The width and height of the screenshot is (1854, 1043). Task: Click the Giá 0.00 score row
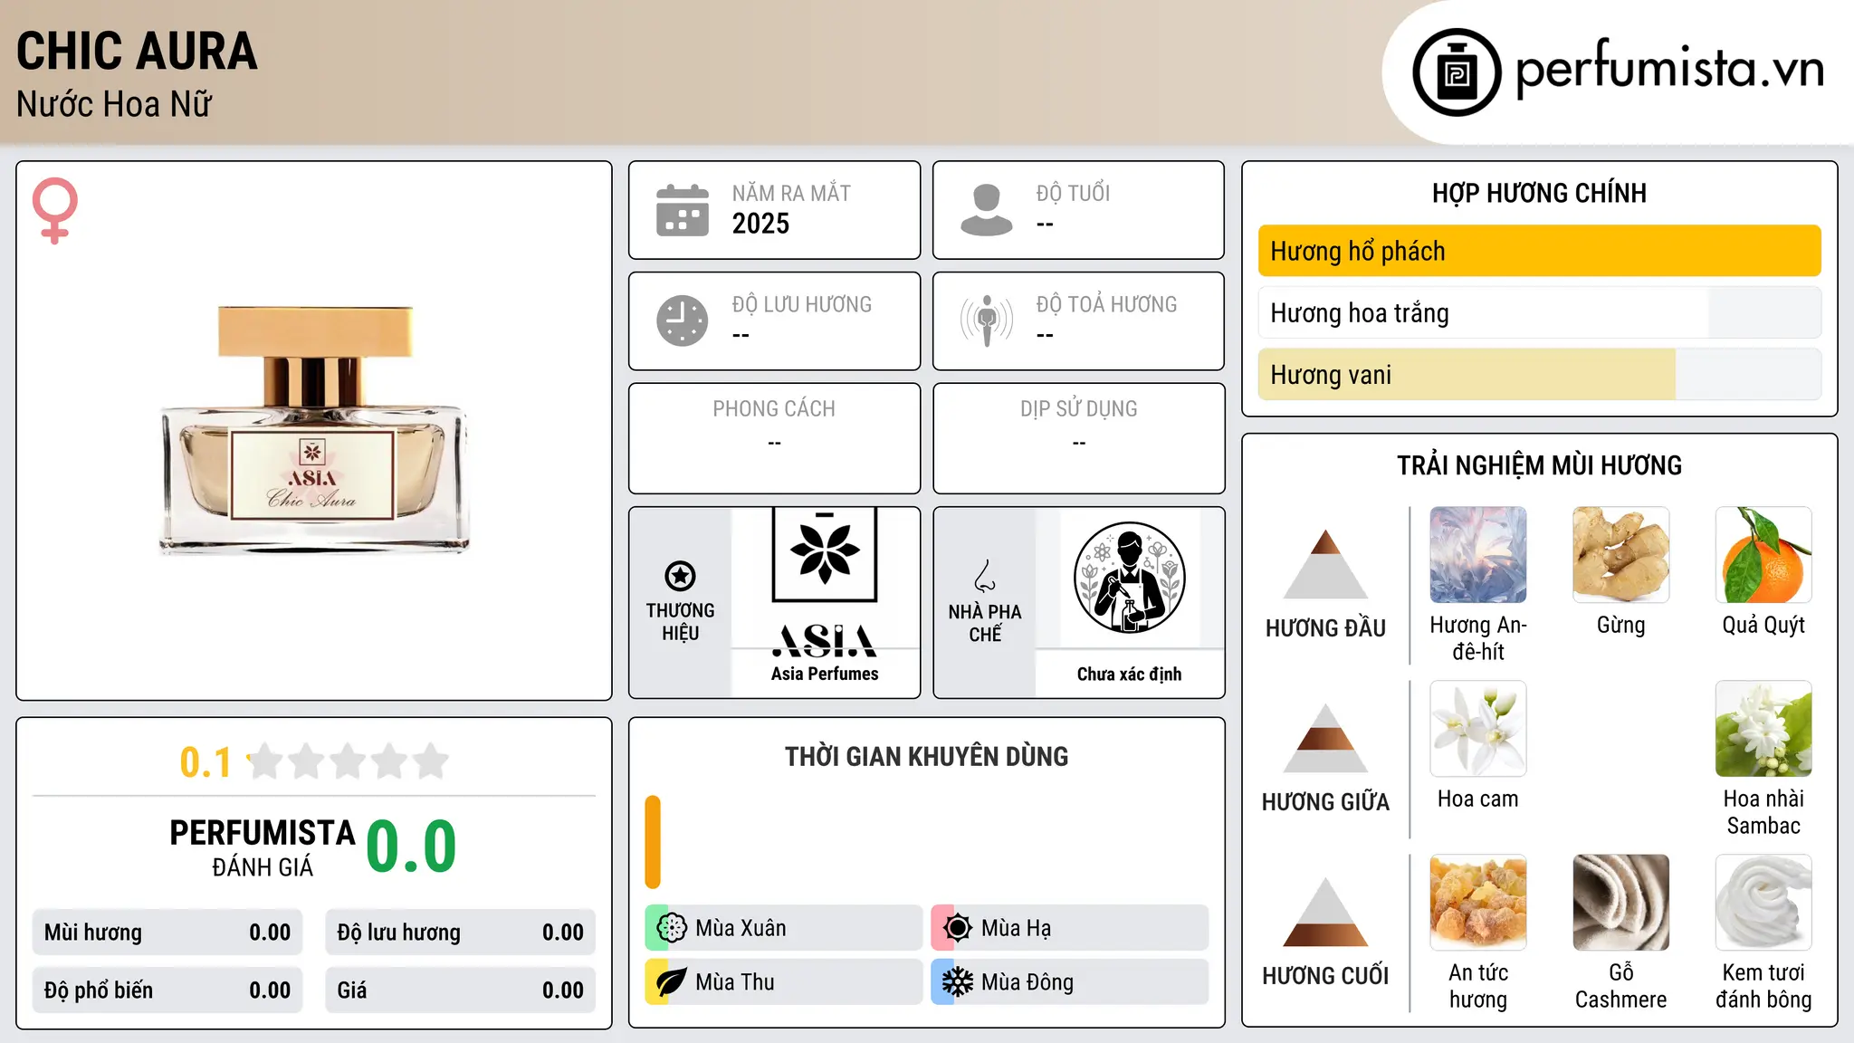click(461, 990)
